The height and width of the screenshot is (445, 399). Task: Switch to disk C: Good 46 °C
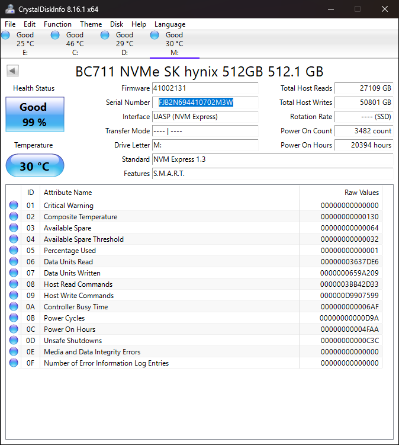pyautogui.click(x=75, y=43)
